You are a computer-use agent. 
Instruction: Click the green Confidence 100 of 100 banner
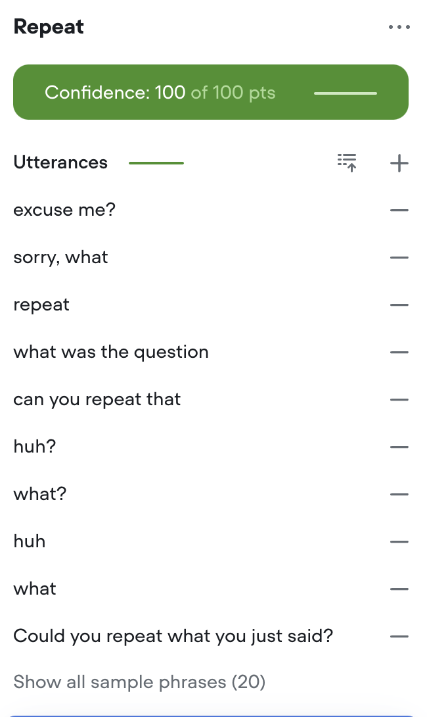(210, 92)
